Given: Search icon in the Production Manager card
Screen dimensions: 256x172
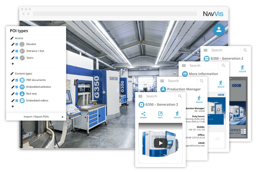Looking at the screenshot, I should pos(202,81).
